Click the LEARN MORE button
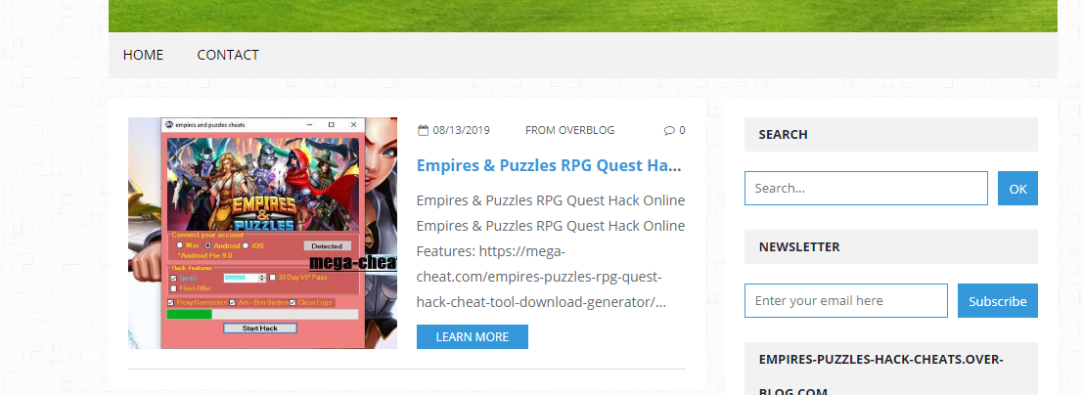This screenshot has height=395, width=1083. click(473, 337)
